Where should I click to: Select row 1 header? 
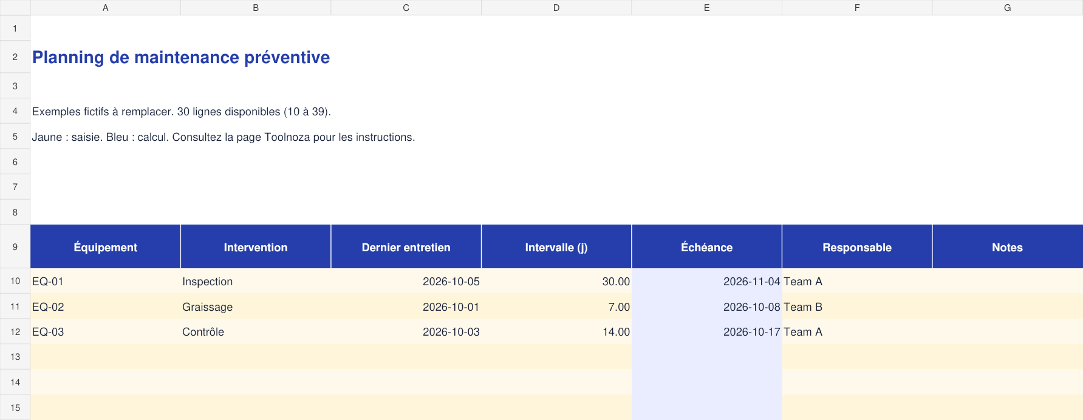[x=15, y=28]
